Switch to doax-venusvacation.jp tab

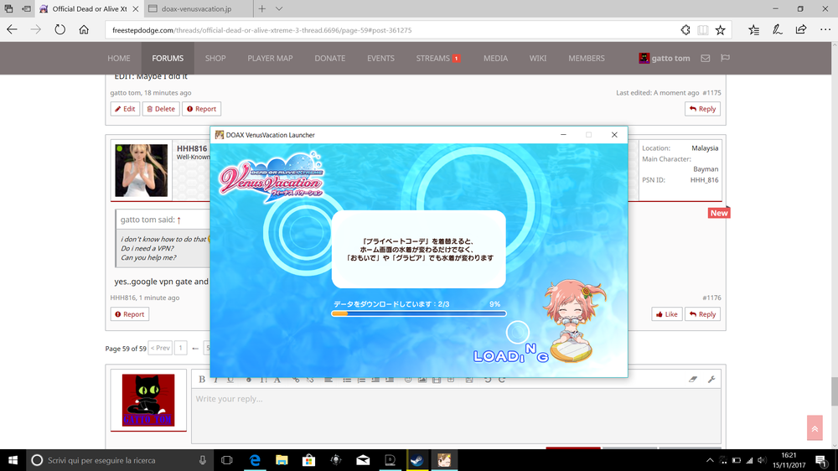(198, 8)
